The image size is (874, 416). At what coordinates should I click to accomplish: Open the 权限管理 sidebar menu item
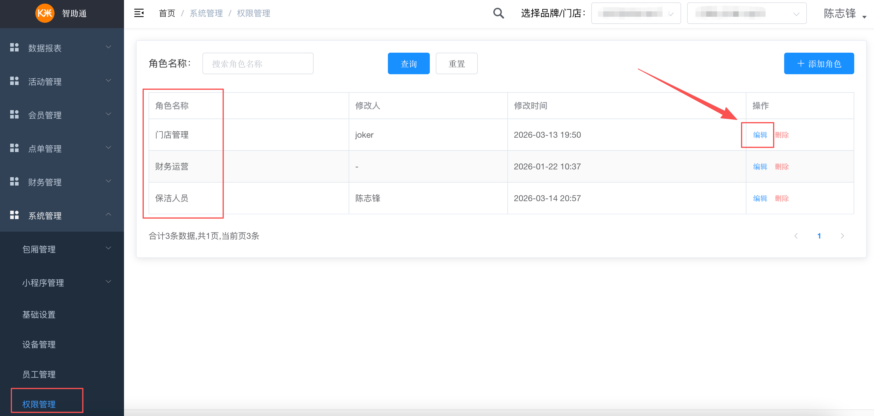tap(39, 404)
